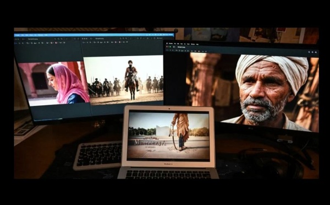Image resolution: width=330 pixels, height=205 pixels.
Task: Open the Window menu on the right monitor
Action: tap(193, 44)
